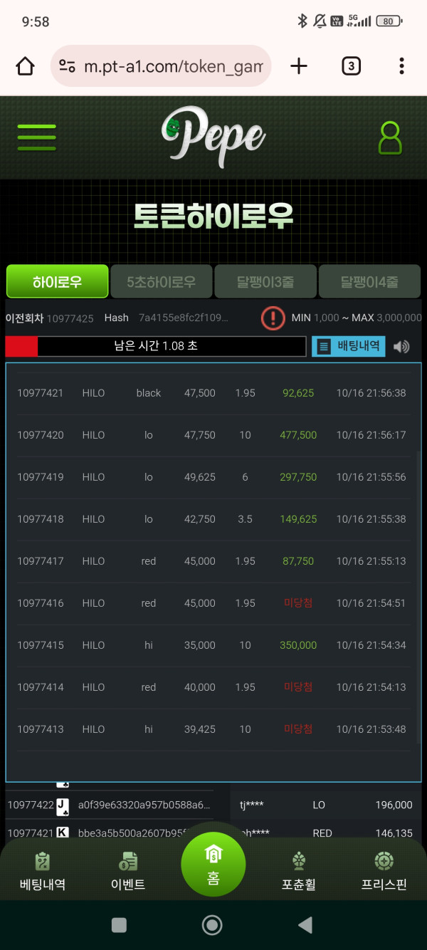Image resolution: width=427 pixels, height=950 pixels.
Task: Open the 배팅내역 betting history button
Action: [x=349, y=347]
